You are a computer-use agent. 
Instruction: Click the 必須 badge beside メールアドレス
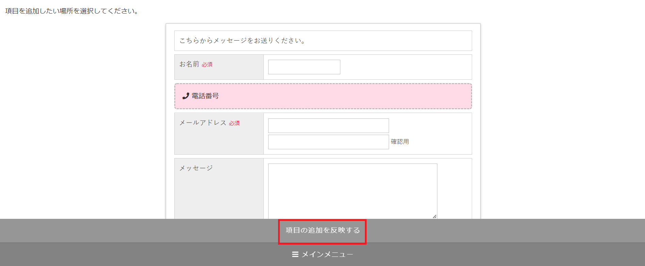[234, 123]
